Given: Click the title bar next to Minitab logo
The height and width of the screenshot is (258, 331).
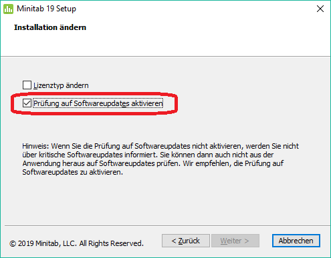Looking at the screenshot, I should pos(46,9).
